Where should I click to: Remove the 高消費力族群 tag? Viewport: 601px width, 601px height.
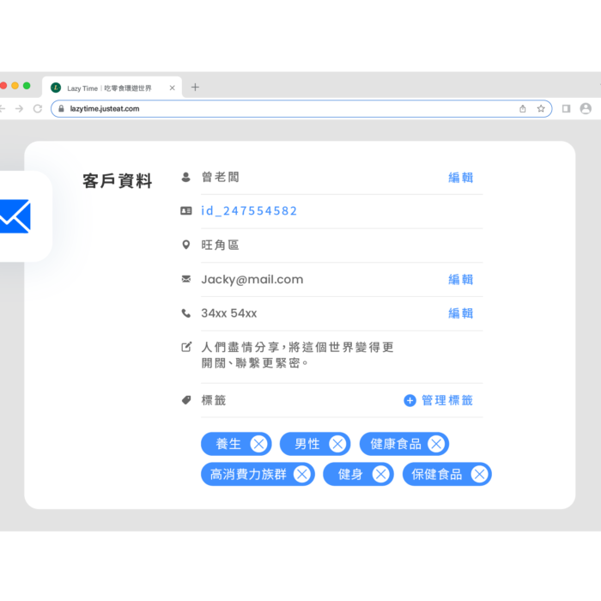pos(302,474)
